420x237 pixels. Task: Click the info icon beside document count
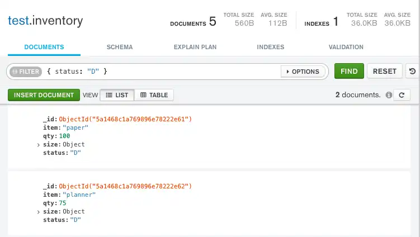(x=388, y=95)
